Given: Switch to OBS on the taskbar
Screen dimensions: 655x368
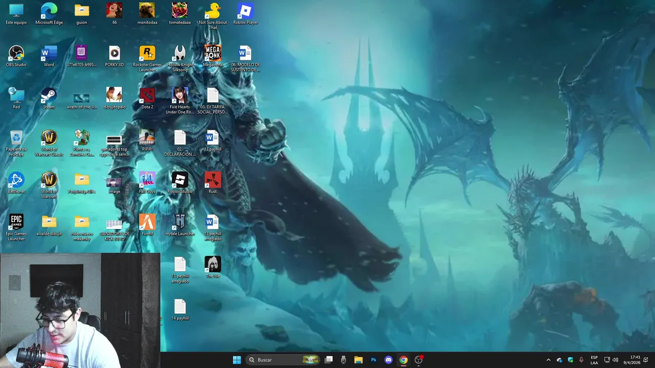Looking at the screenshot, I should (419, 360).
